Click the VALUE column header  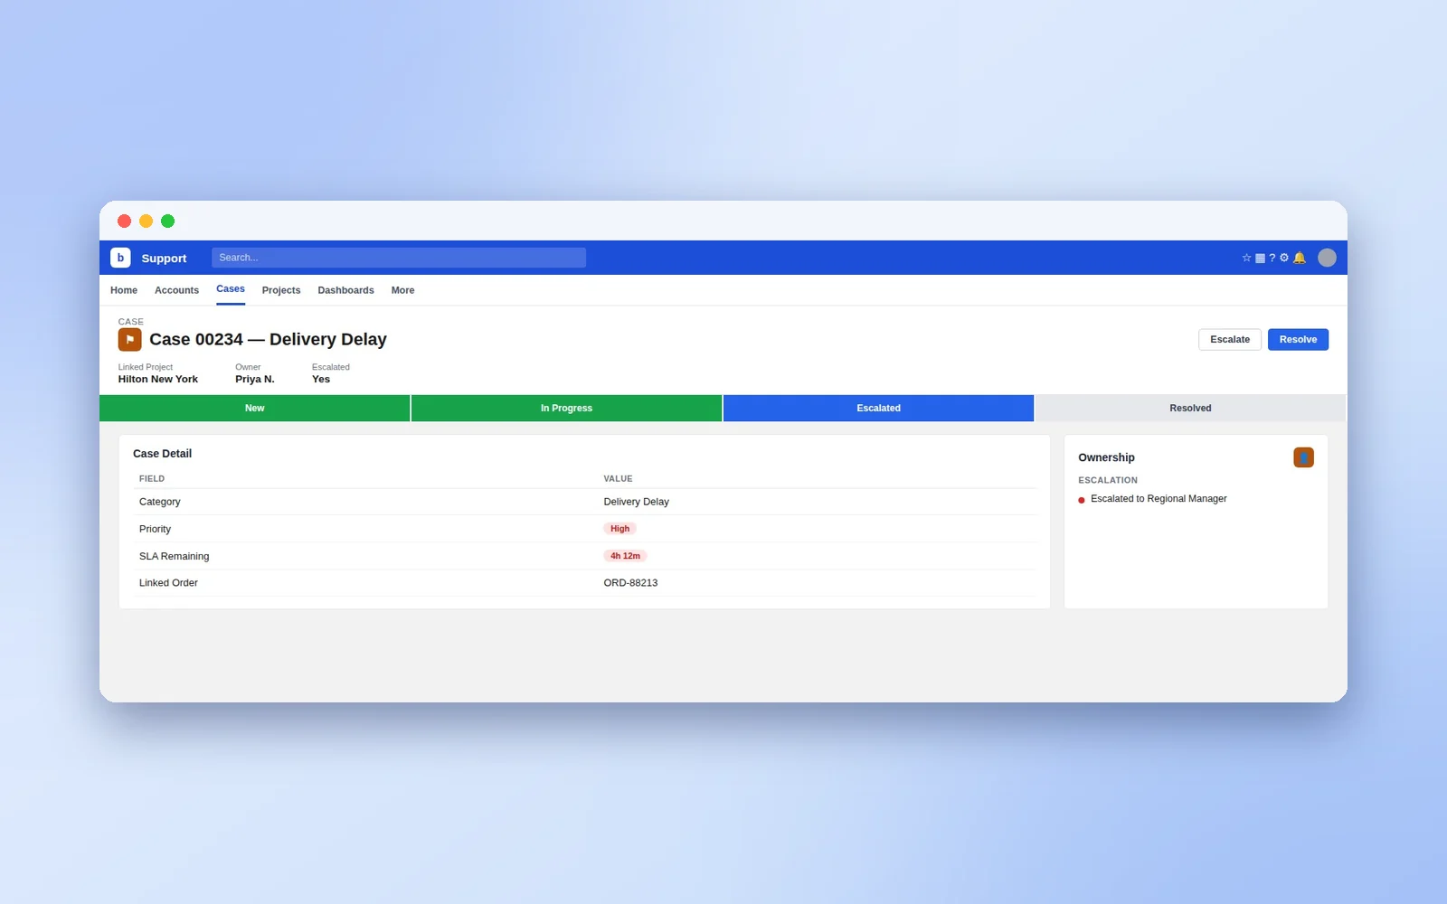pos(618,479)
